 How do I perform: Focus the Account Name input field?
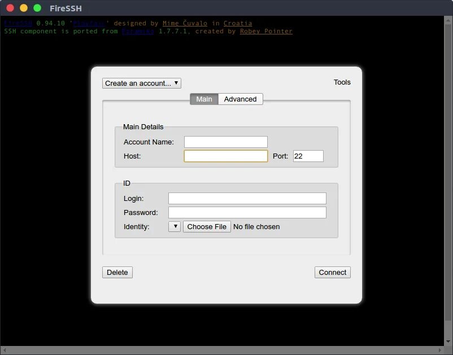pyautogui.click(x=225, y=142)
